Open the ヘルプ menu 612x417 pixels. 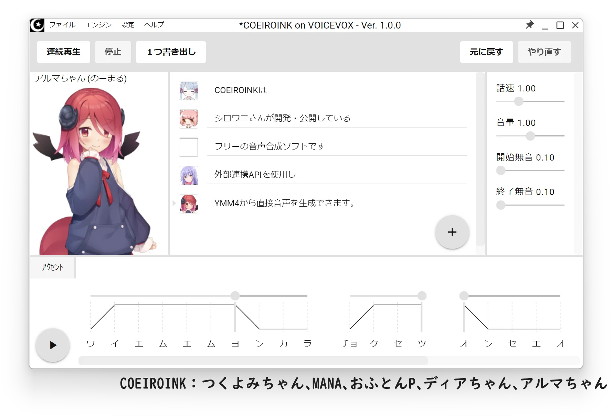click(x=154, y=25)
